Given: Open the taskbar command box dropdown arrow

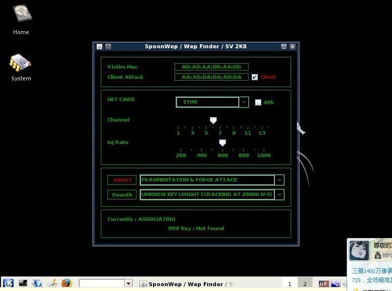Looking at the screenshot, I should click(x=128, y=283).
